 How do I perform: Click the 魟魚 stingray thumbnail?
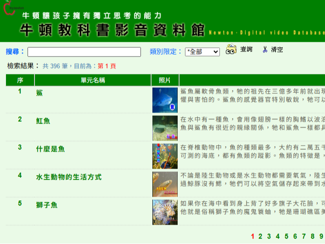pos(165,128)
